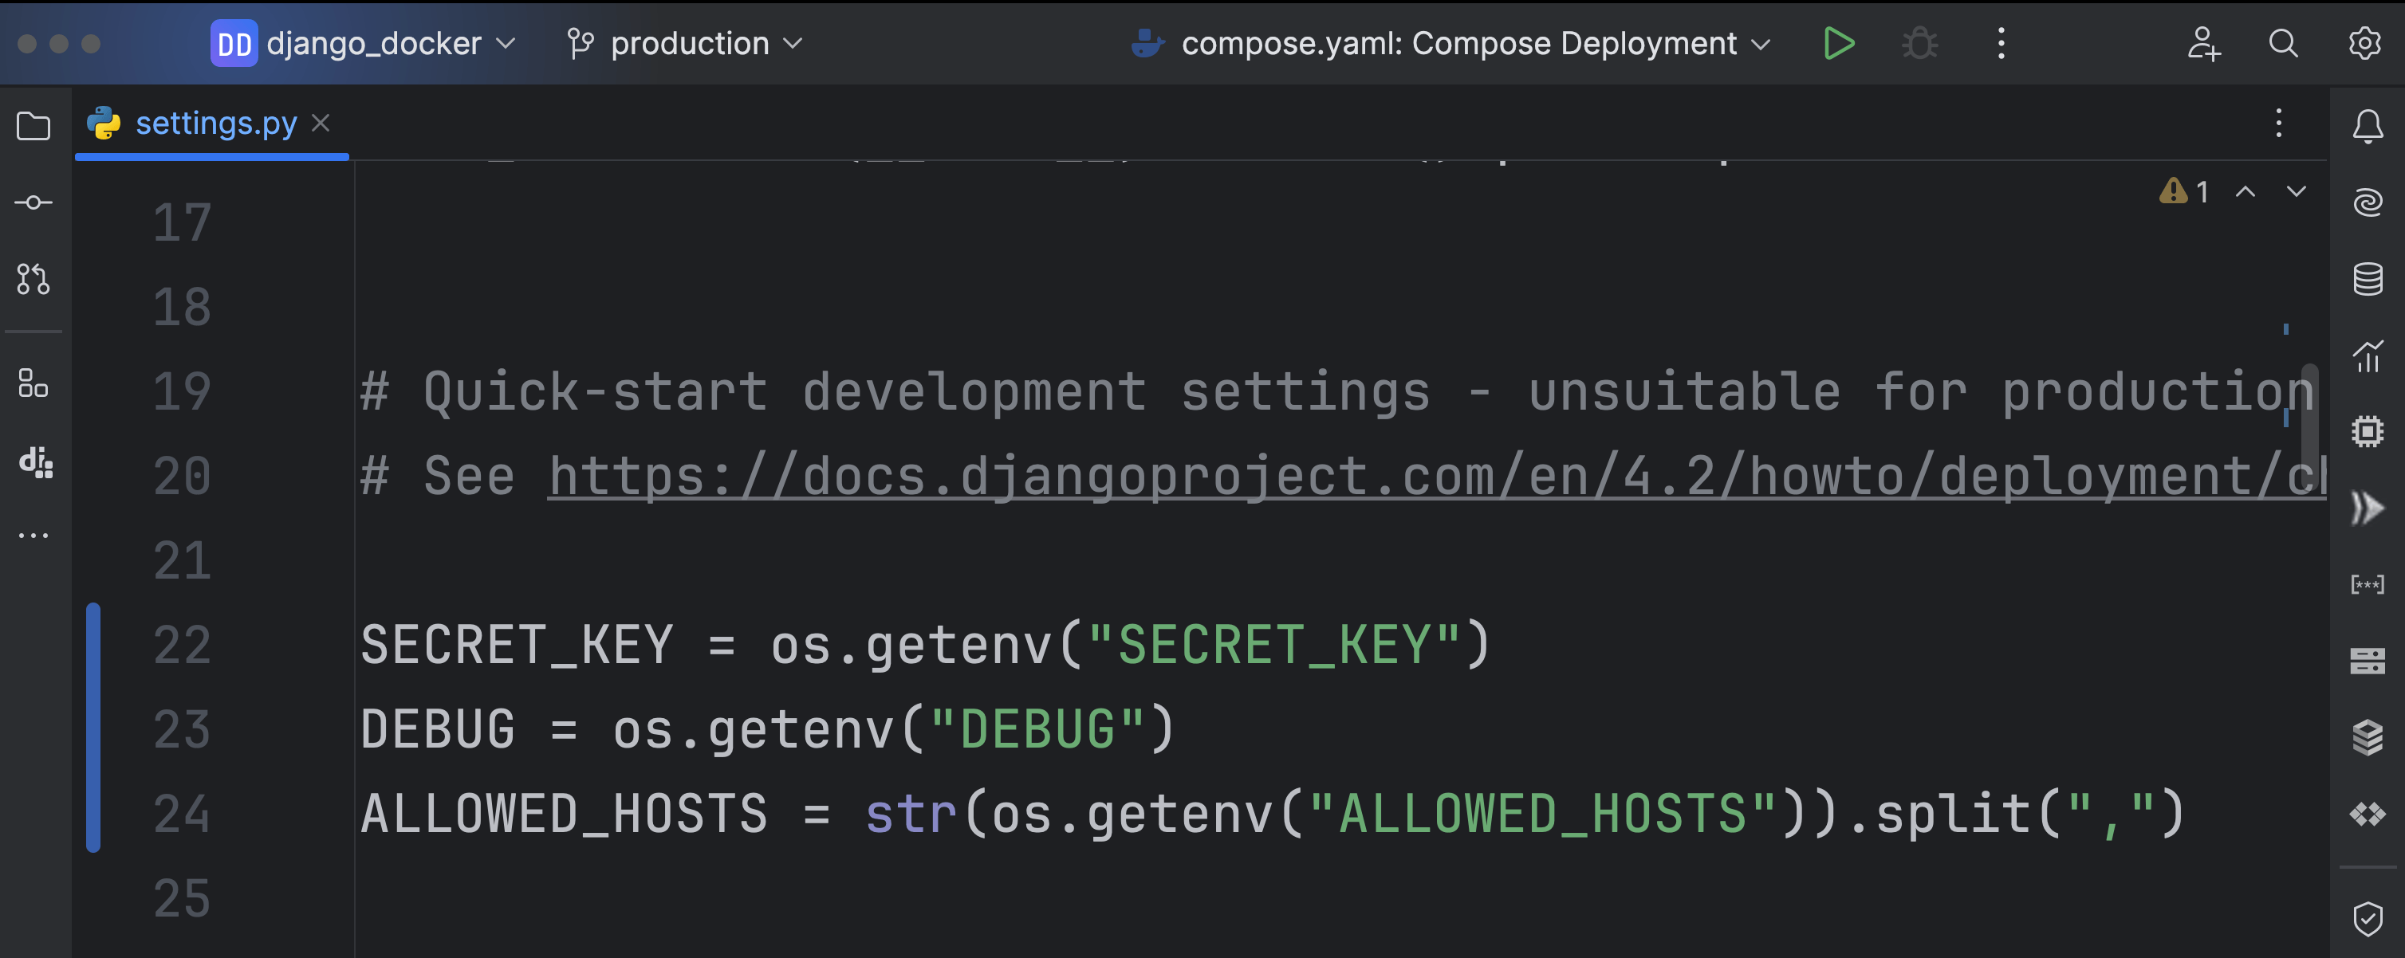
Task: Open the Notifications bell panel
Action: click(2367, 126)
